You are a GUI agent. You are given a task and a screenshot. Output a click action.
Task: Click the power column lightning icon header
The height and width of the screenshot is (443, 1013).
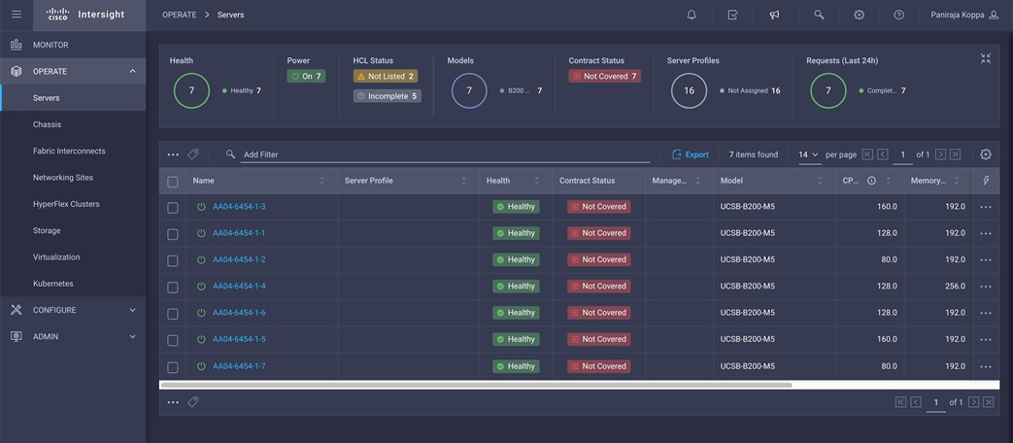click(x=986, y=181)
